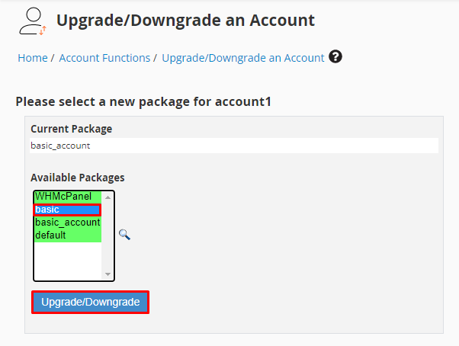Click the Upgrade/Downgrade an Account breadcrumb link
Screen dimensions: 459x346
coord(243,58)
